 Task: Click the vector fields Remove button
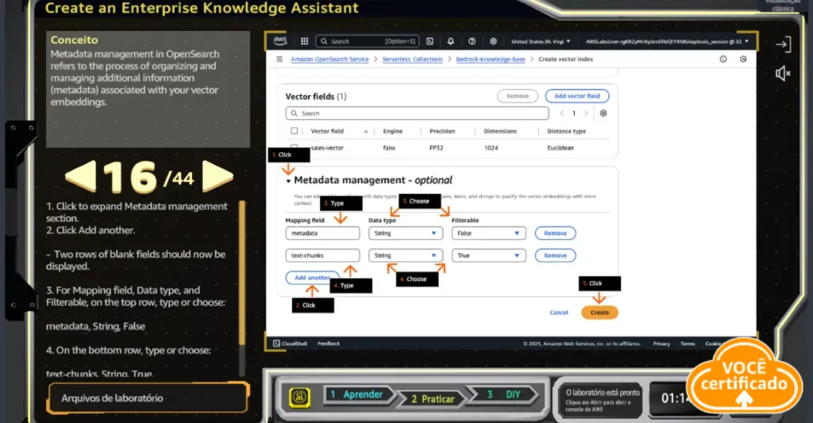[x=518, y=96]
